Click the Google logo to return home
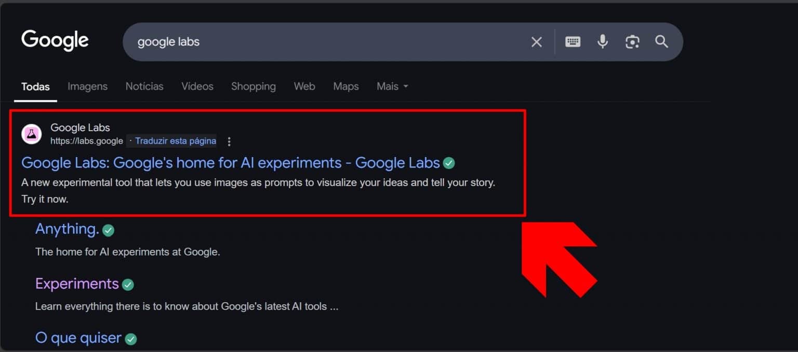The width and height of the screenshot is (798, 352). (55, 40)
